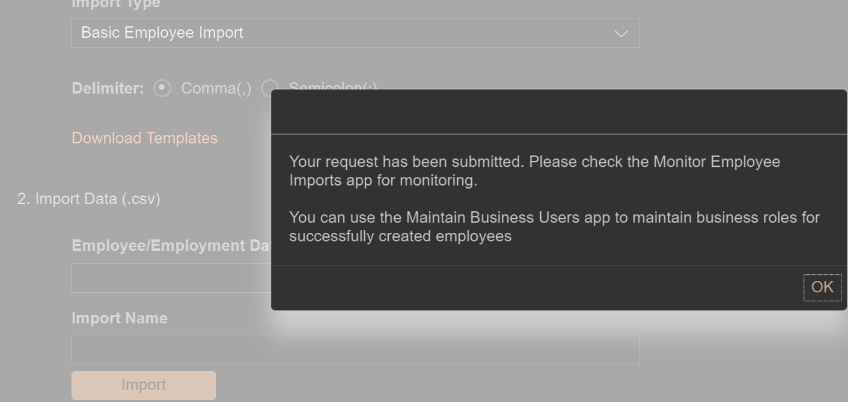Click the Import Type label
848x402 pixels.
(x=115, y=4)
